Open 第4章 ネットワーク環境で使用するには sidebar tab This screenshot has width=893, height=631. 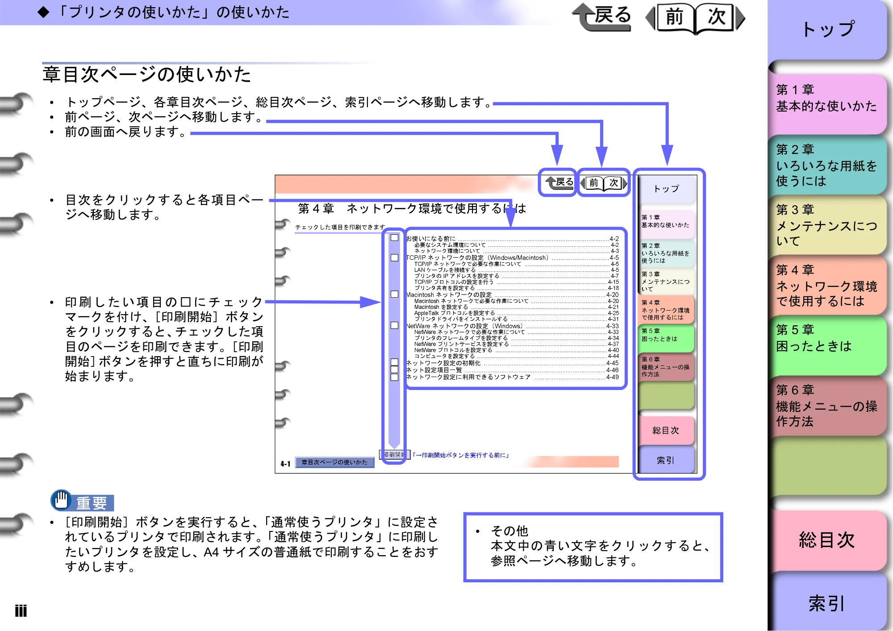[827, 285]
